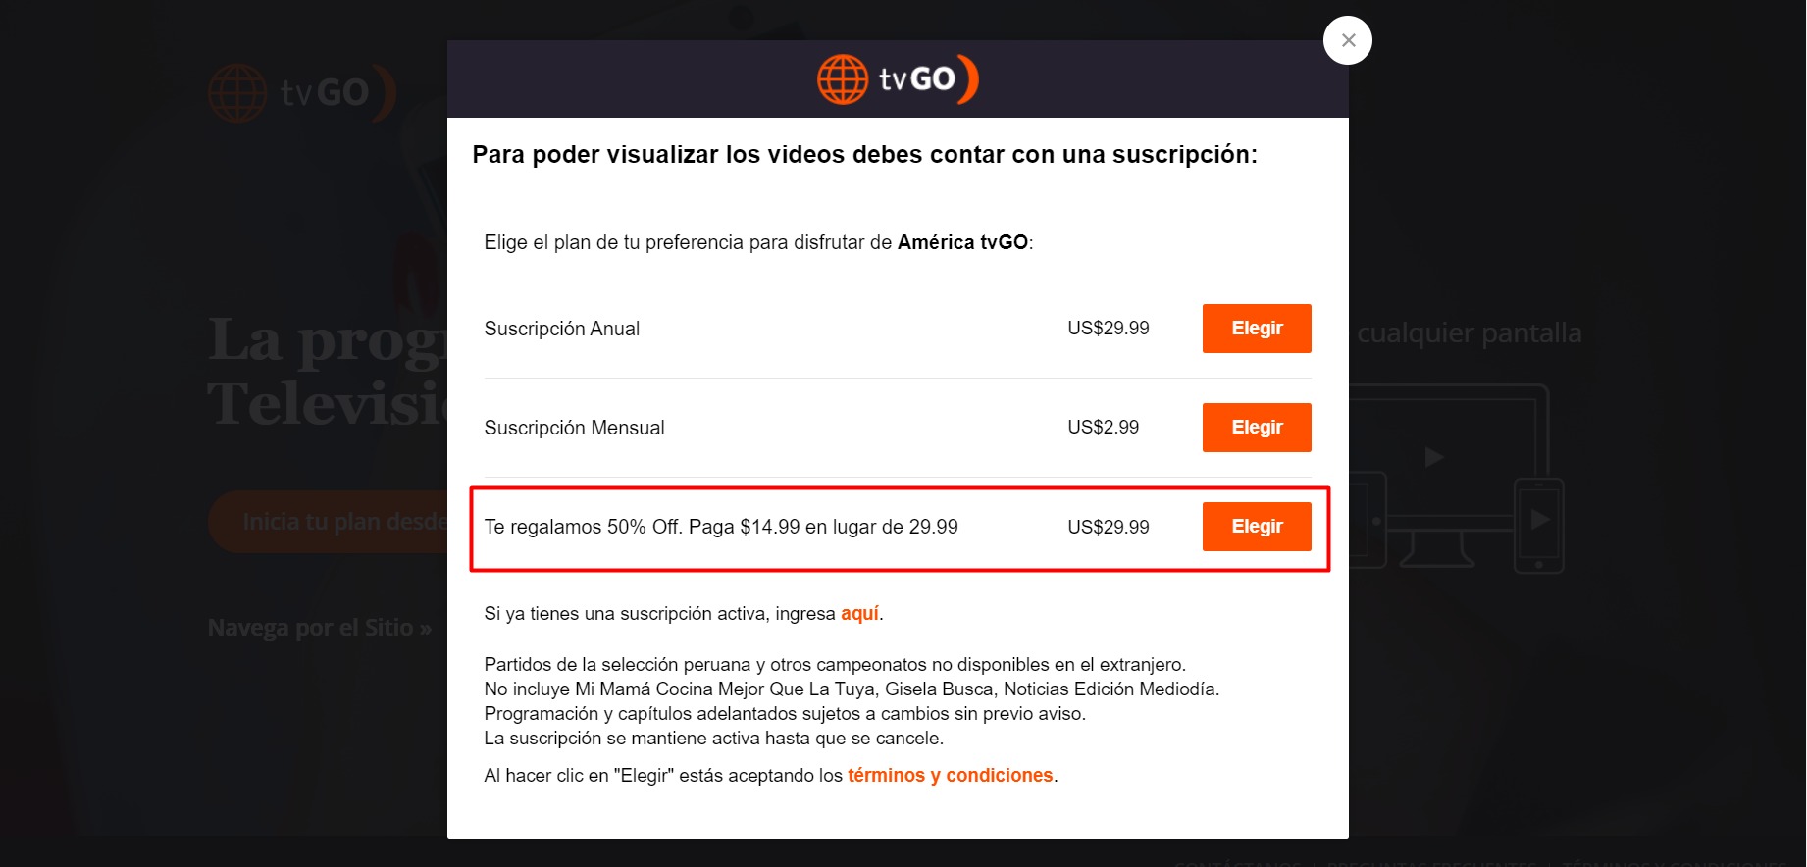The height and width of the screenshot is (867, 1807).
Task: Click the dimmed tvGO logo behind modal
Action: click(302, 93)
